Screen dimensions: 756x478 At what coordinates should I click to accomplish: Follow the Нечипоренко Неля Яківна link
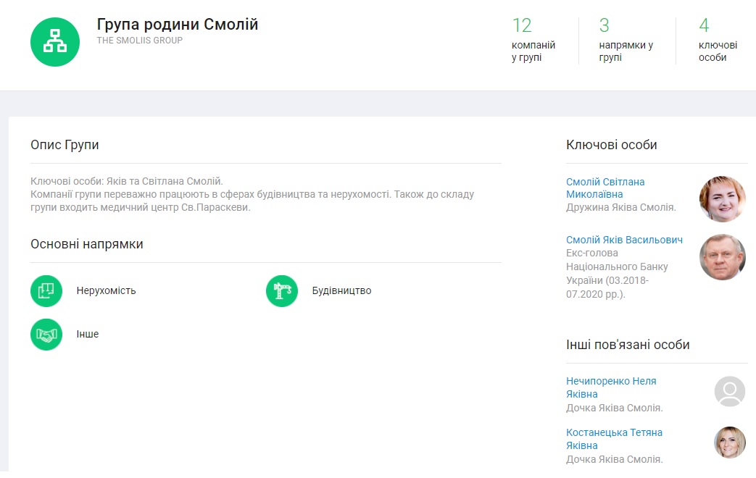click(x=610, y=387)
